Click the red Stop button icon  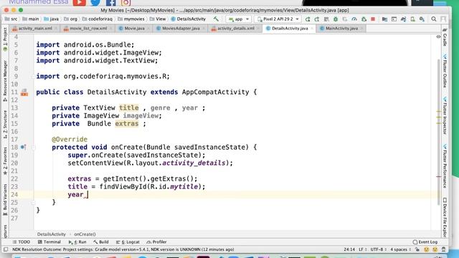click(373, 19)
